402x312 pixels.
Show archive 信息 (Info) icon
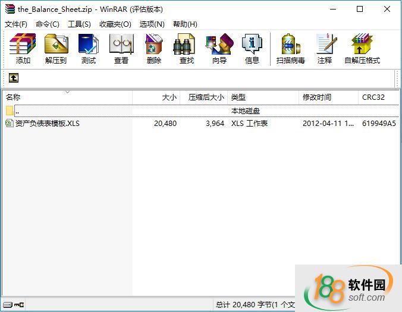point(252,49)
